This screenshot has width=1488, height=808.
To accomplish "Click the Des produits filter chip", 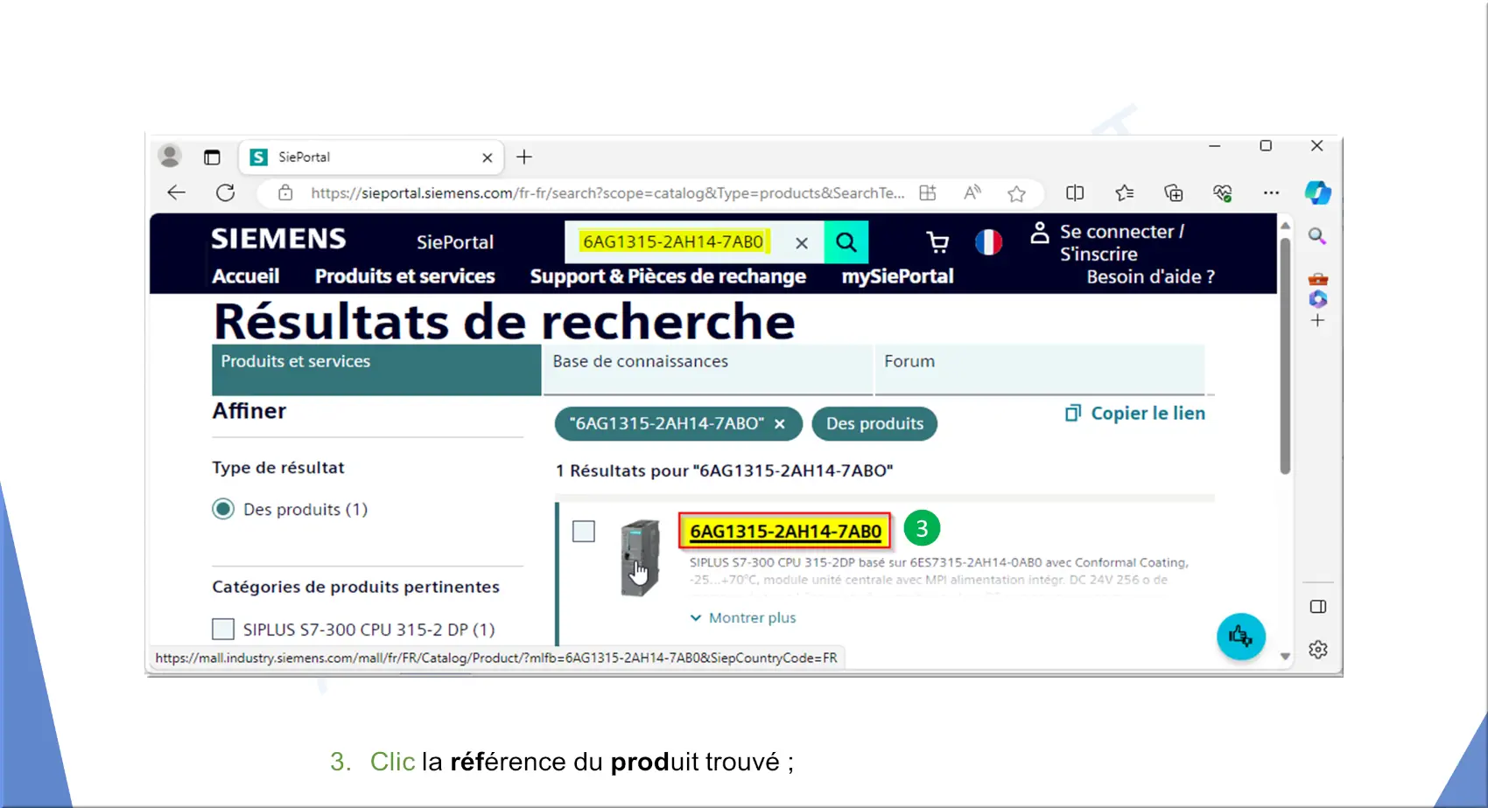I will tap(874, 423).
